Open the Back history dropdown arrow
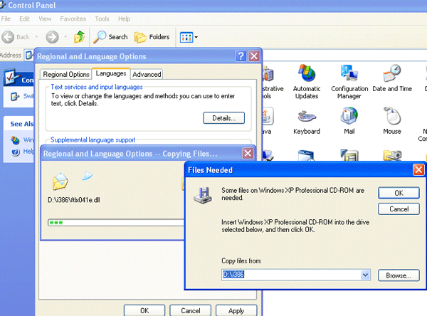The width and height of the screenshot is (427, 316). click(36, 36)
